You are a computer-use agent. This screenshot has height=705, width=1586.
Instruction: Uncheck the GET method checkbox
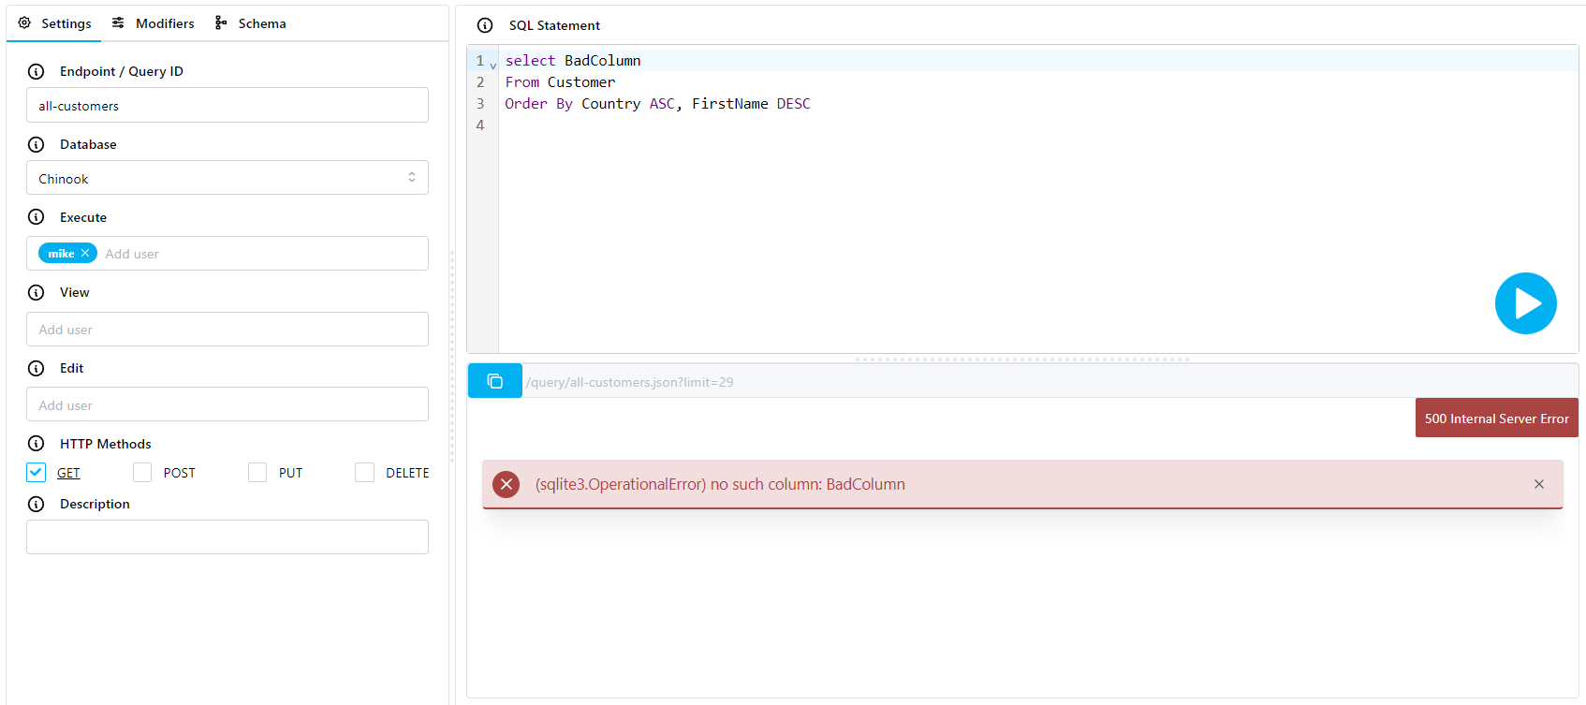click(37, 473)
